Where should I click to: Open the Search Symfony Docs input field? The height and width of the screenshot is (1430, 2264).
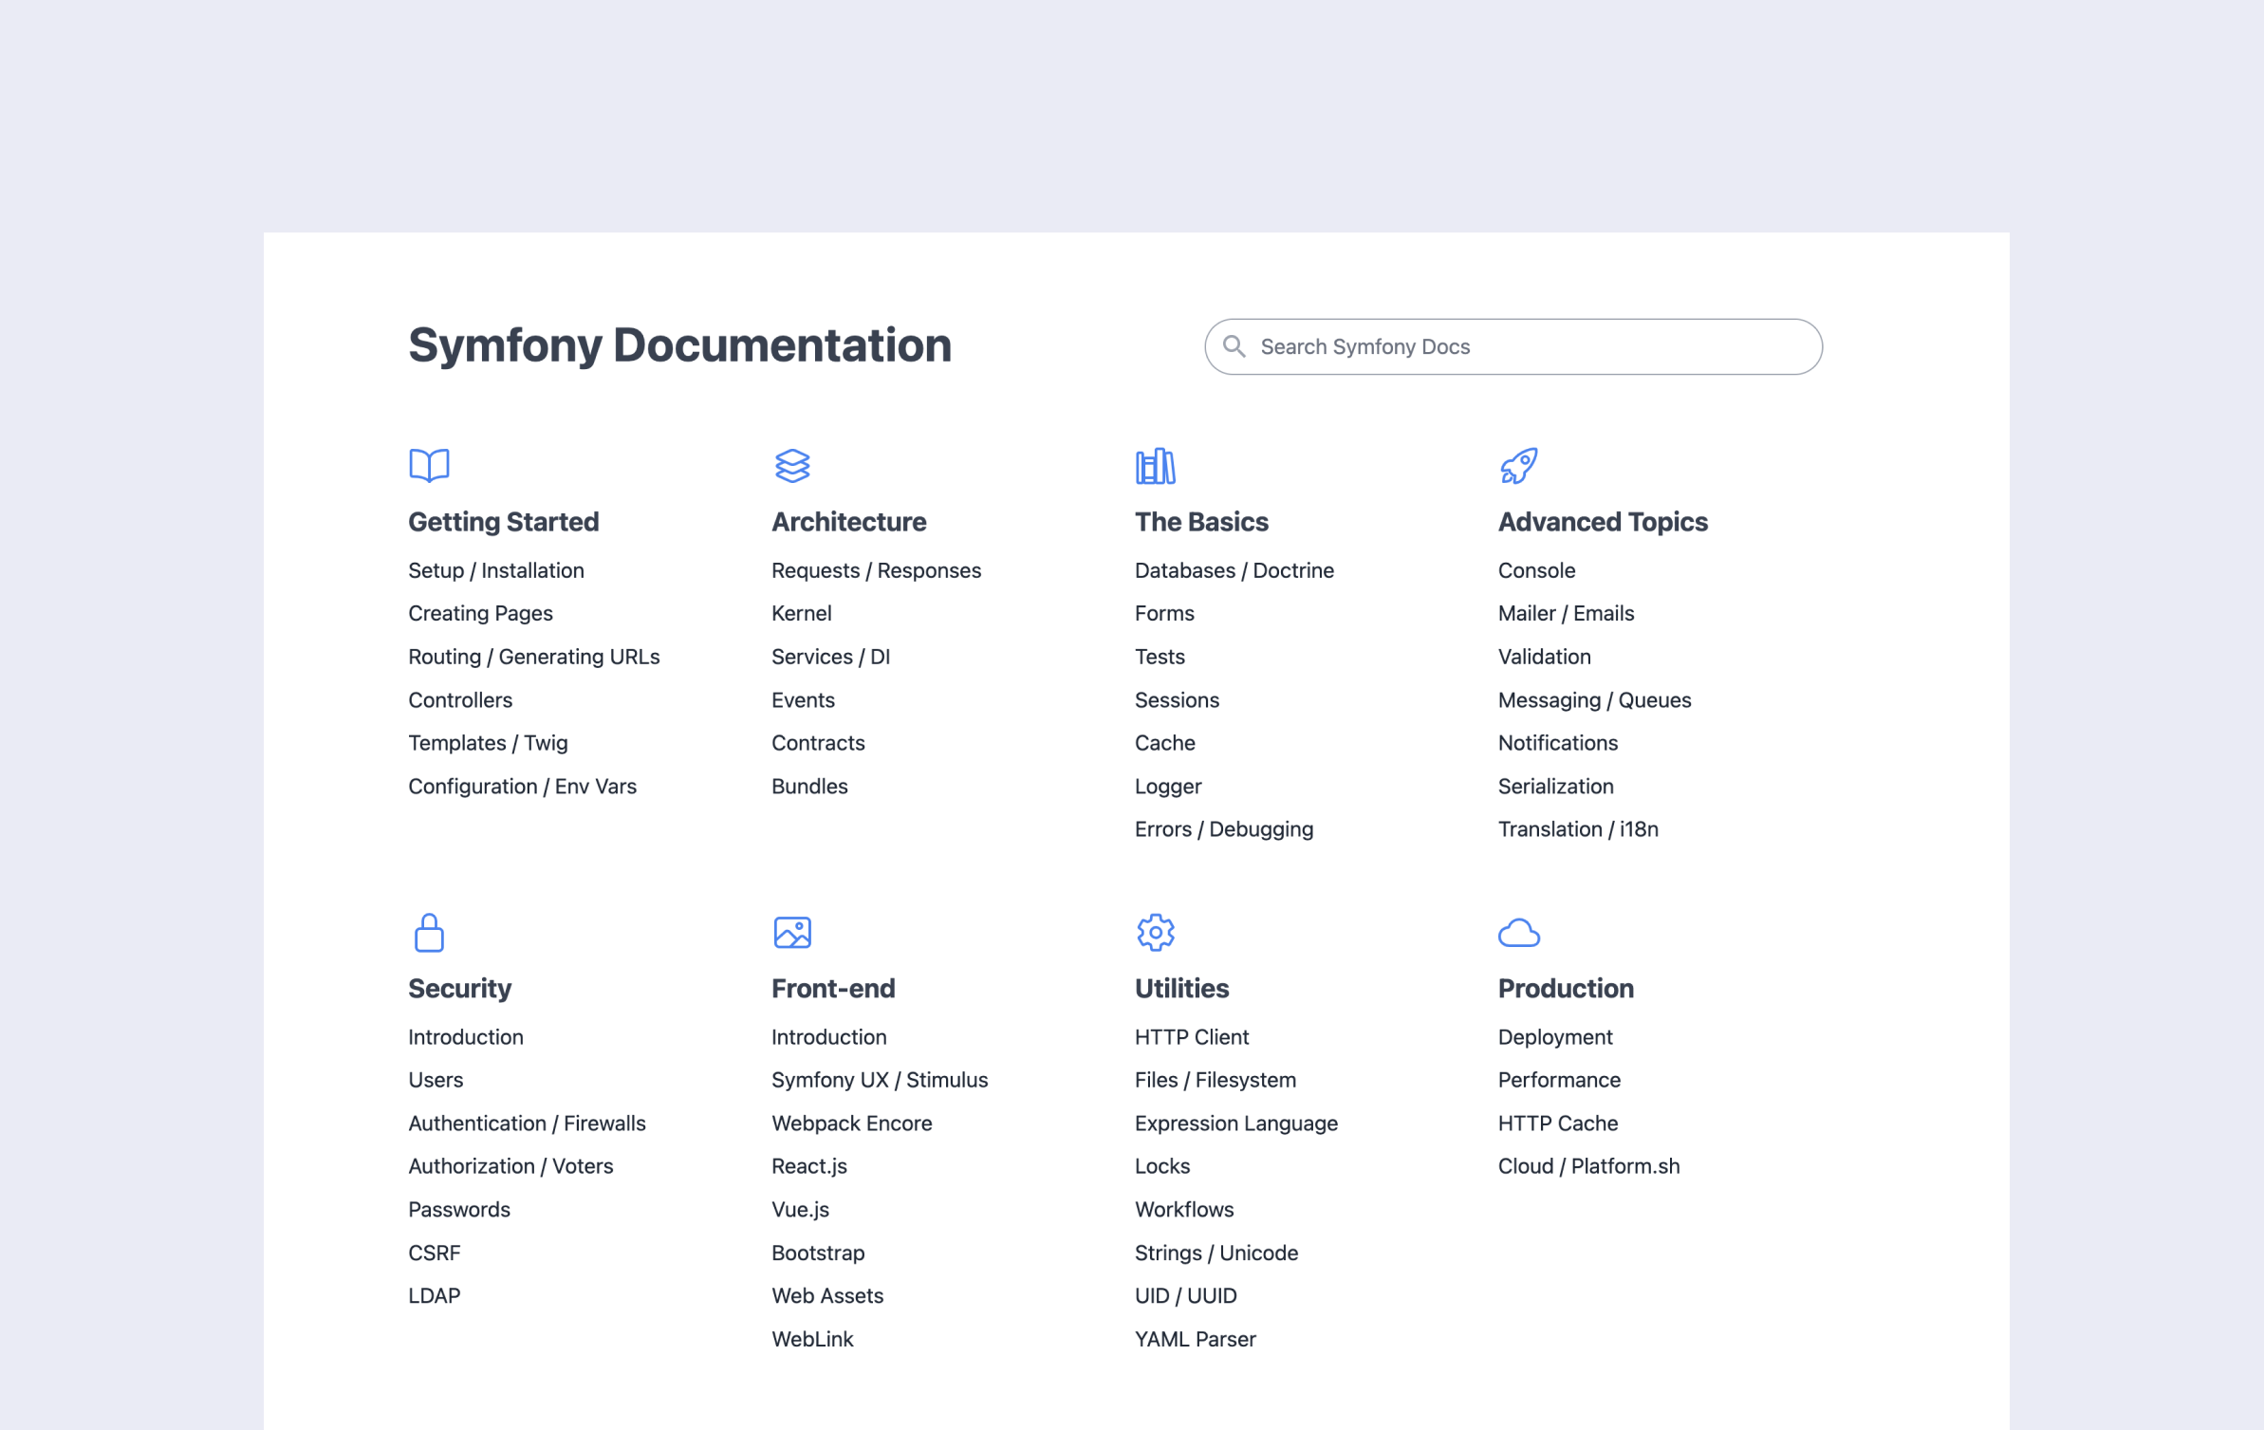tap(1513, 346)
